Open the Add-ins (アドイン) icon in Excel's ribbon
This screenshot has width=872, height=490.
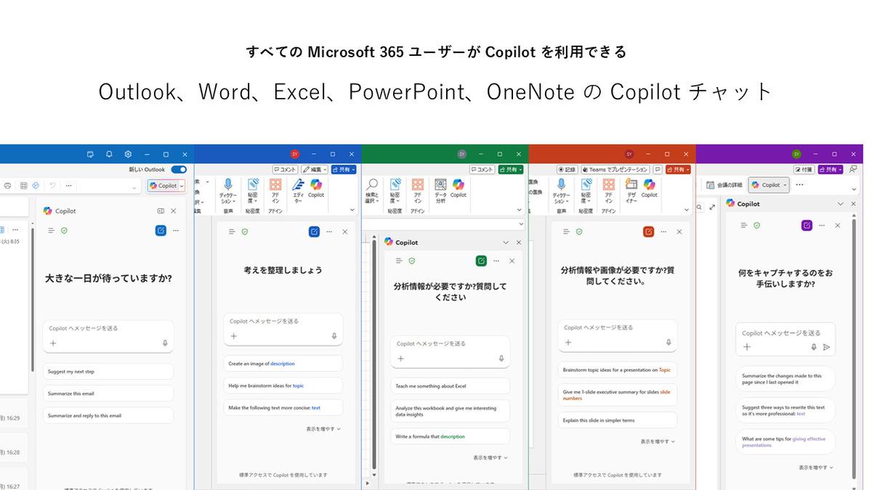[x=417, y=189]
